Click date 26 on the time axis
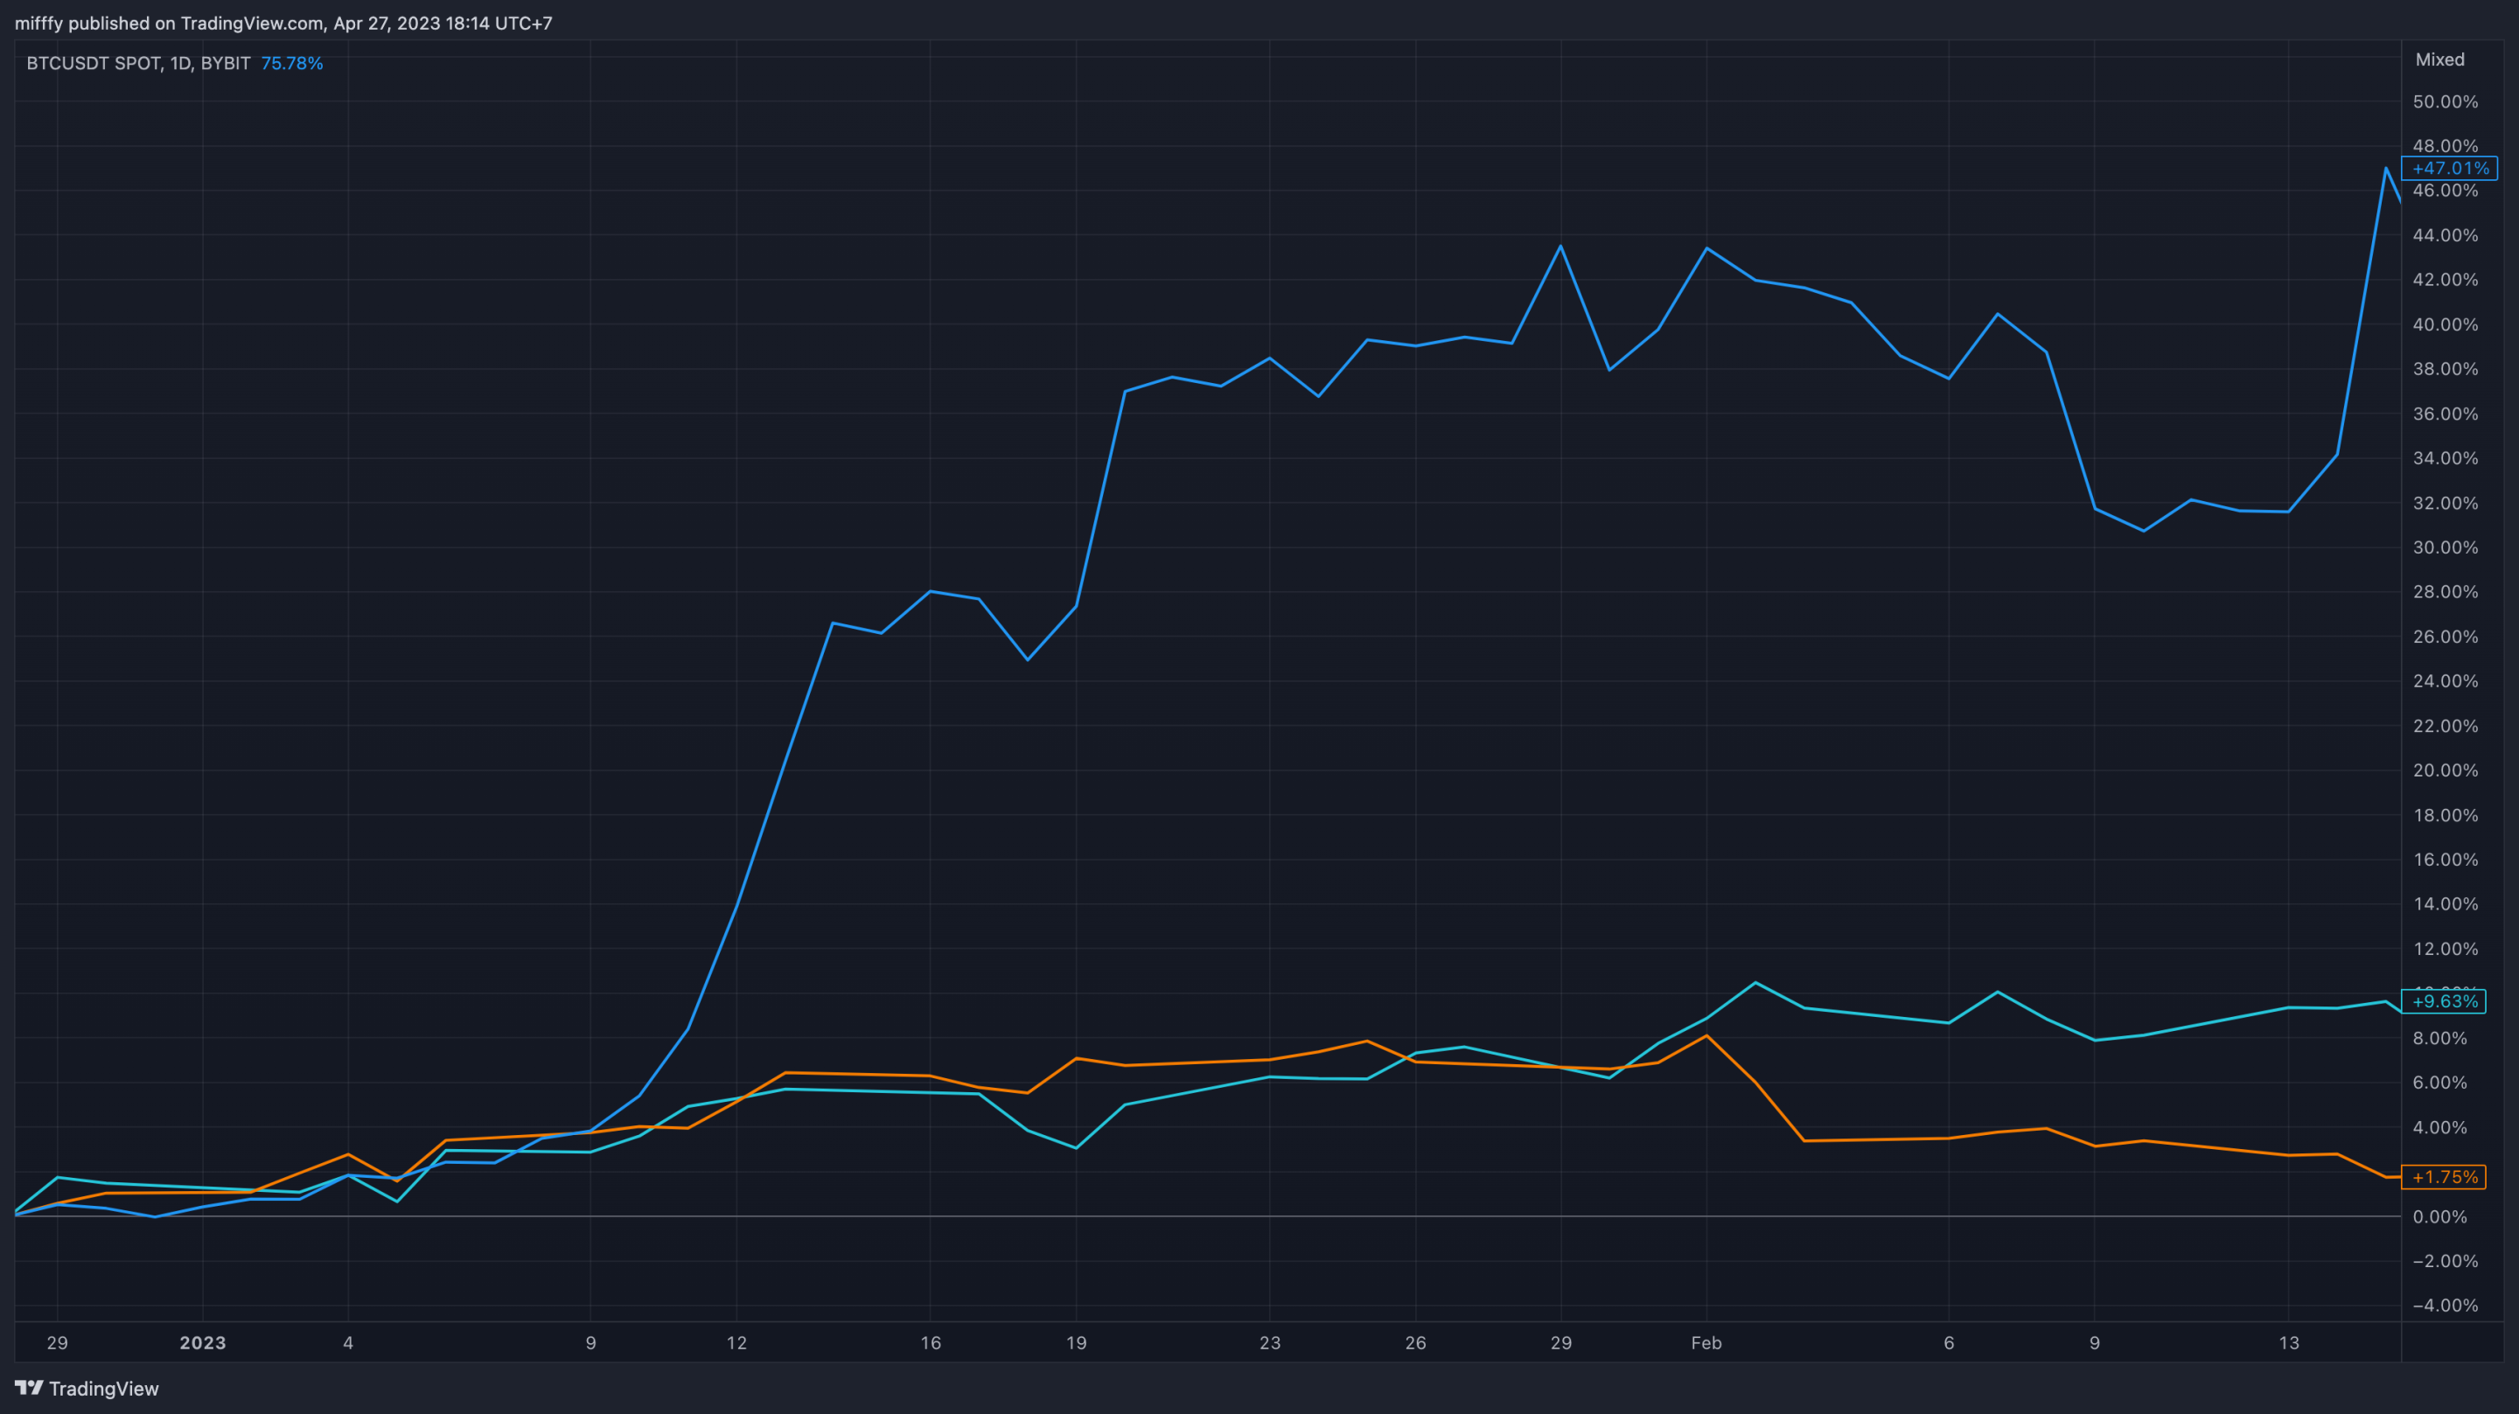2519x1414 pixels. [1415, 1342]
